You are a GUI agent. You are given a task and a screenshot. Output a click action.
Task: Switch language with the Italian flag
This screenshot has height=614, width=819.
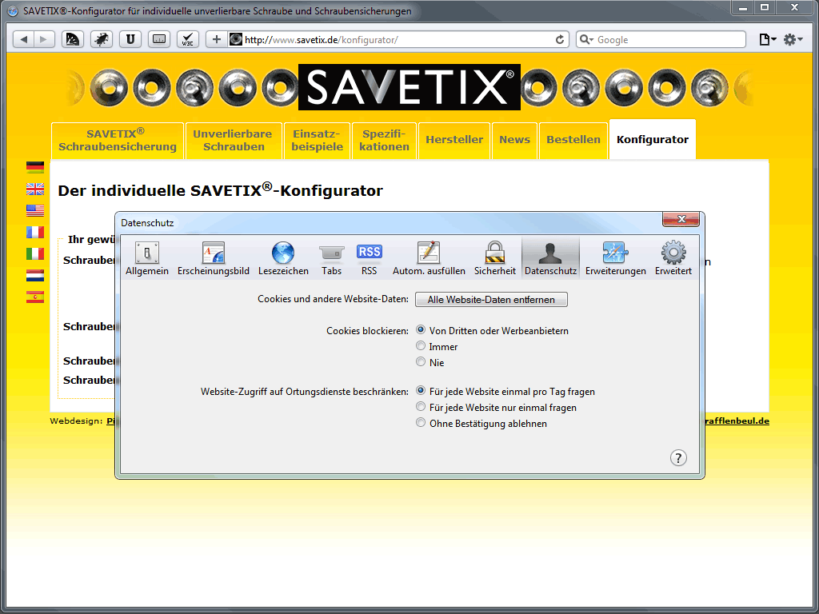(x=35, y=253)
